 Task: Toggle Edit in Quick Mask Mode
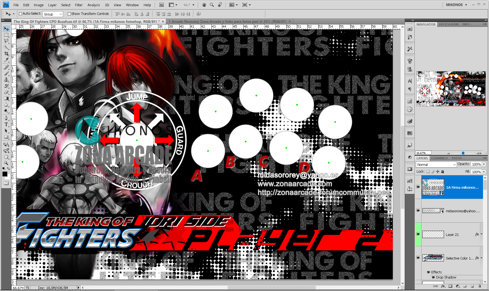[x=6, y=183]
